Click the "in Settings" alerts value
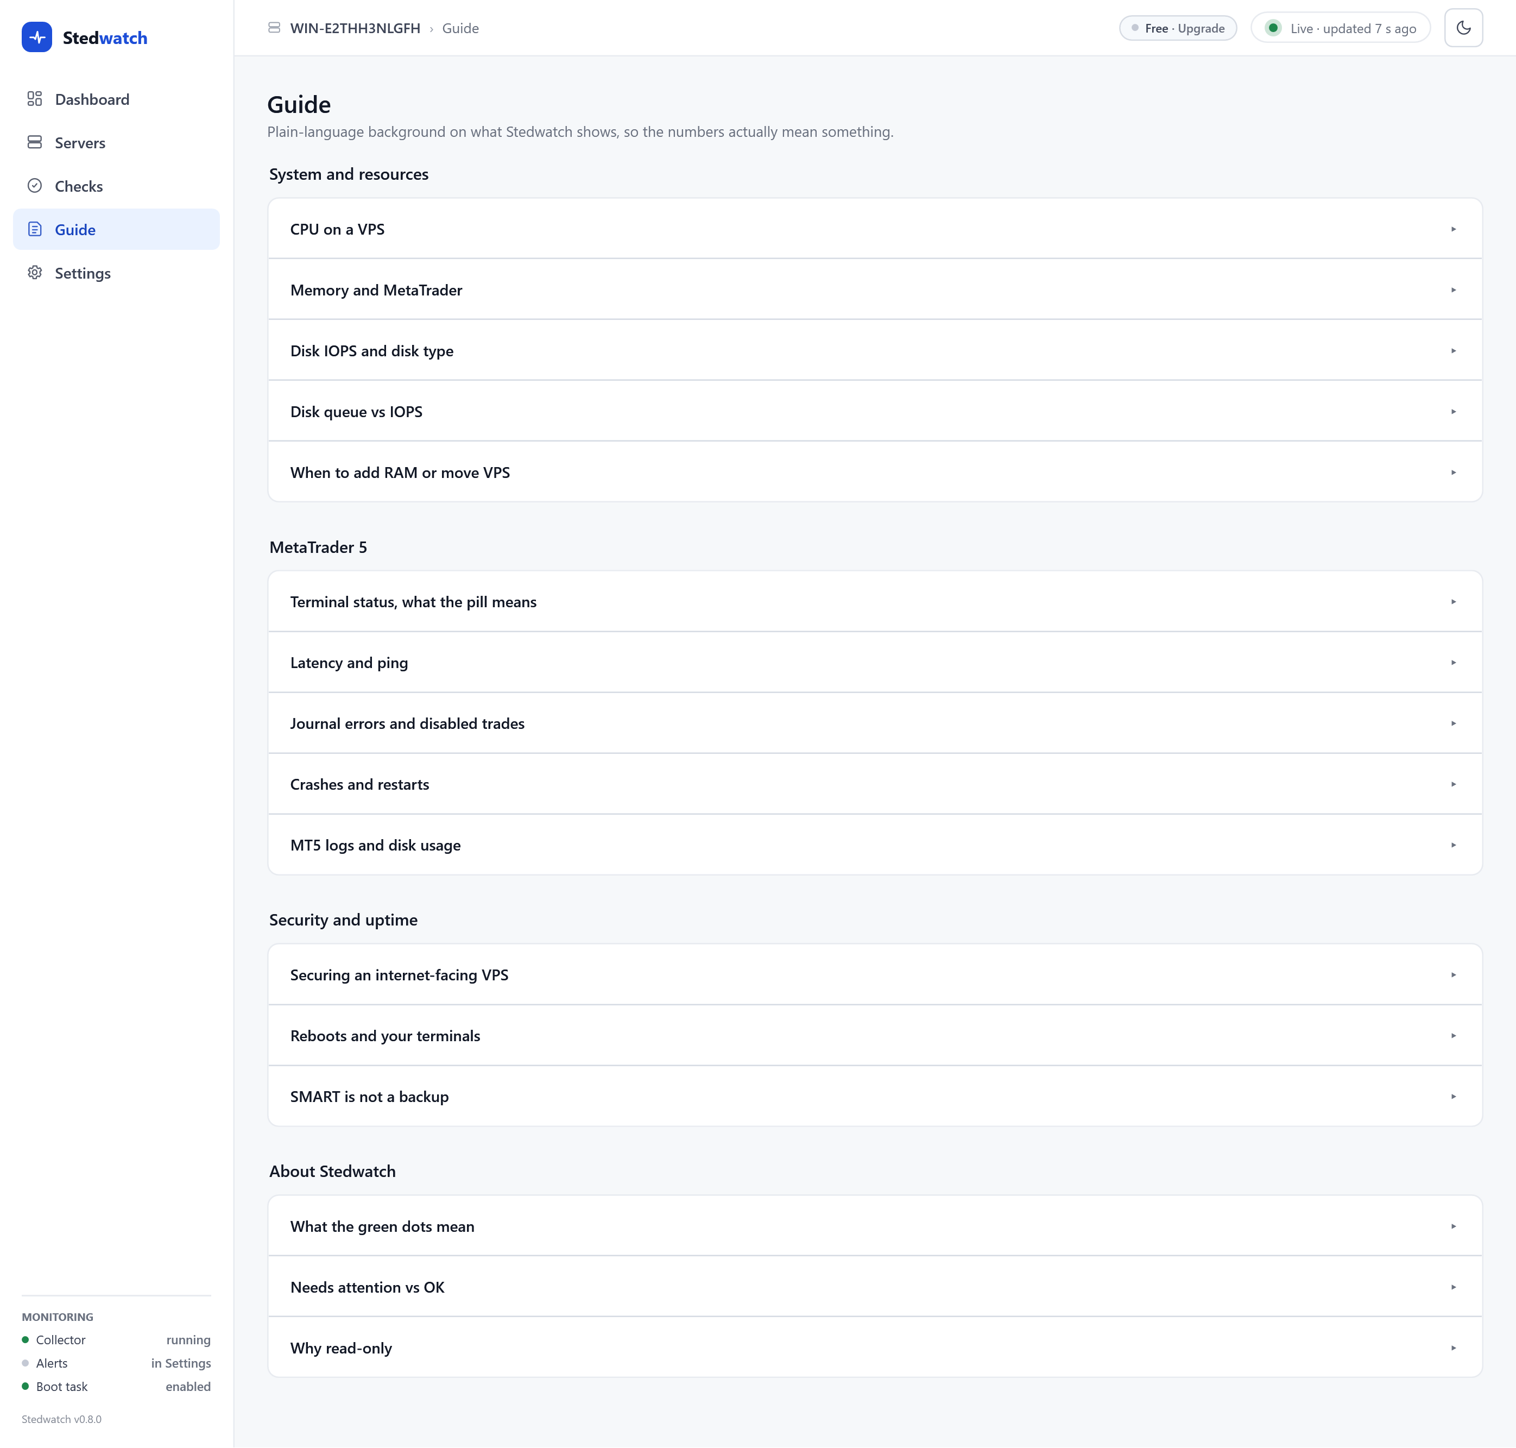The width and height of the screenshot is (1516, 1448). click(181, 1363)
